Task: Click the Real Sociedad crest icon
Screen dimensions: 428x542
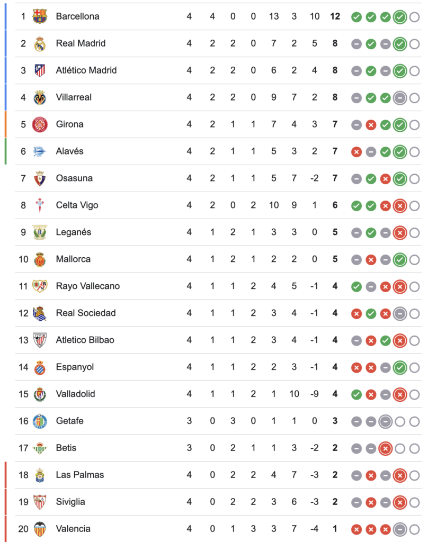Action: [x=40, y=313]
